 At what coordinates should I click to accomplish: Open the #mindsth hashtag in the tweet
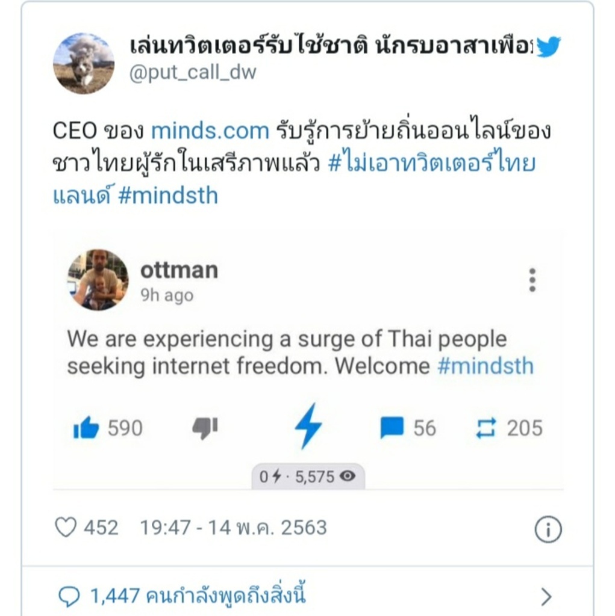pyautogui.click(x=168, y=196)
